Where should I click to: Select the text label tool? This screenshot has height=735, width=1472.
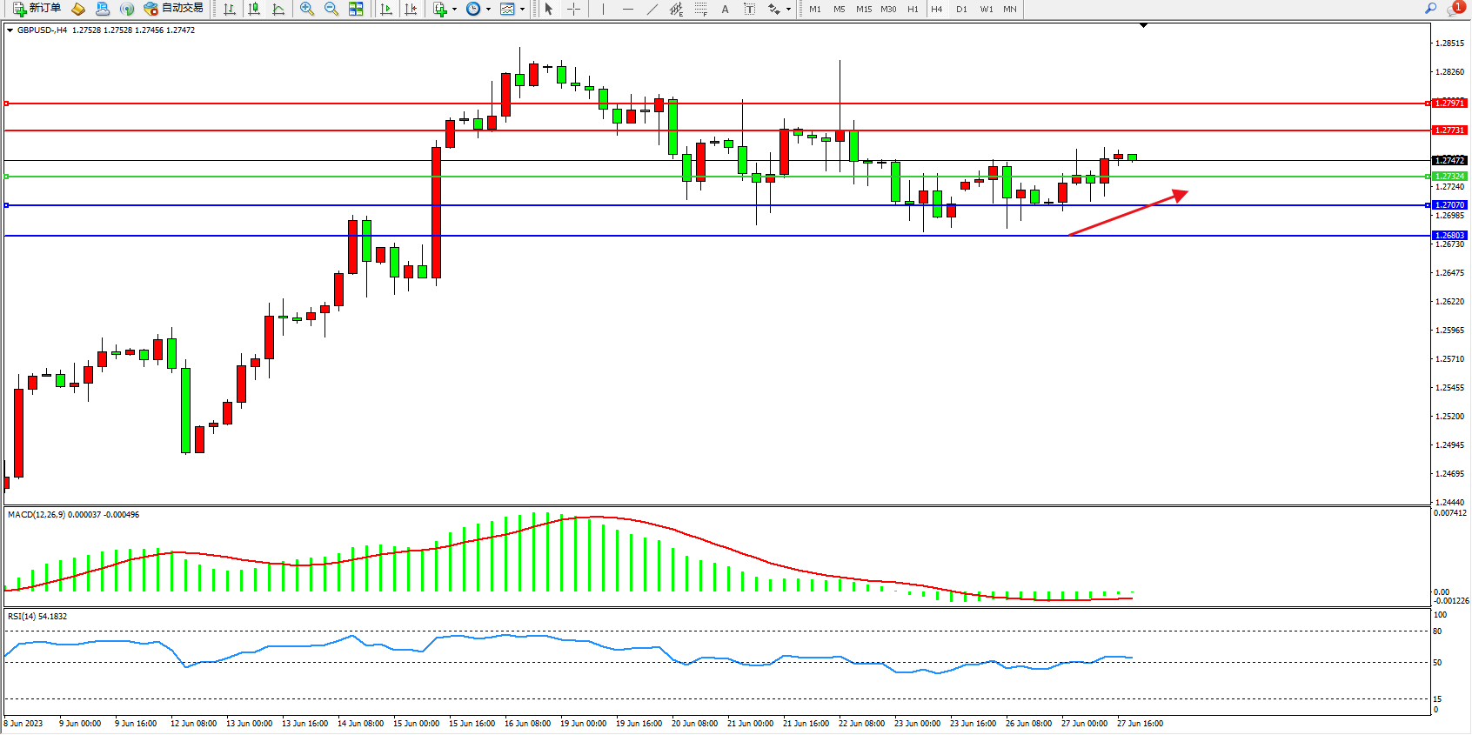point(725,9)
